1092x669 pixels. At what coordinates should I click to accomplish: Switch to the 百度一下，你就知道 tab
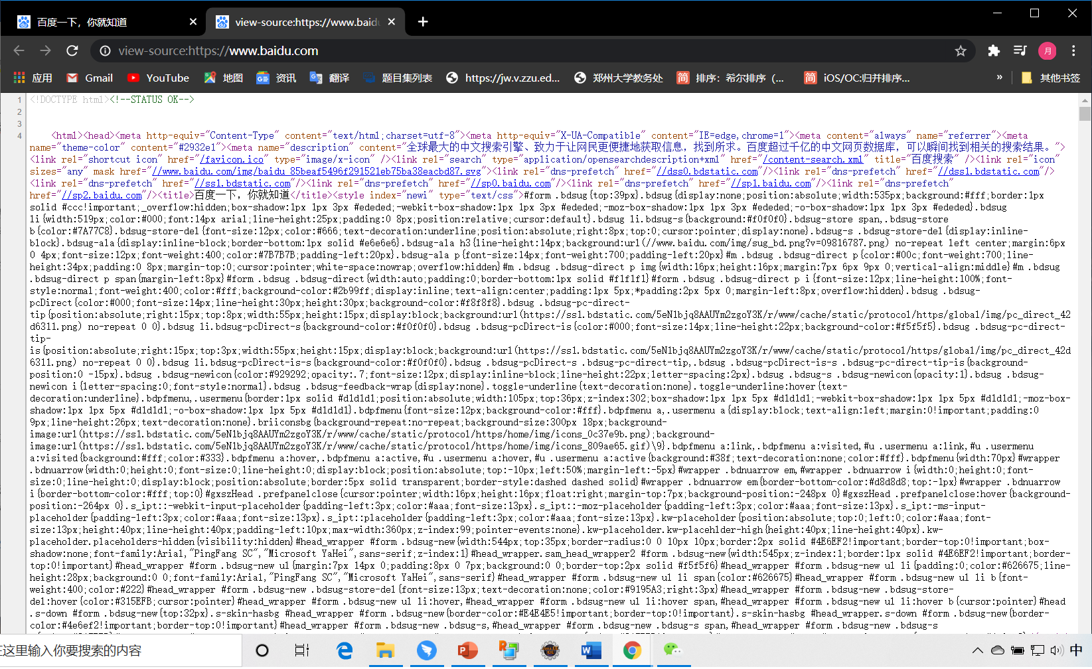(x=106, y=22)
